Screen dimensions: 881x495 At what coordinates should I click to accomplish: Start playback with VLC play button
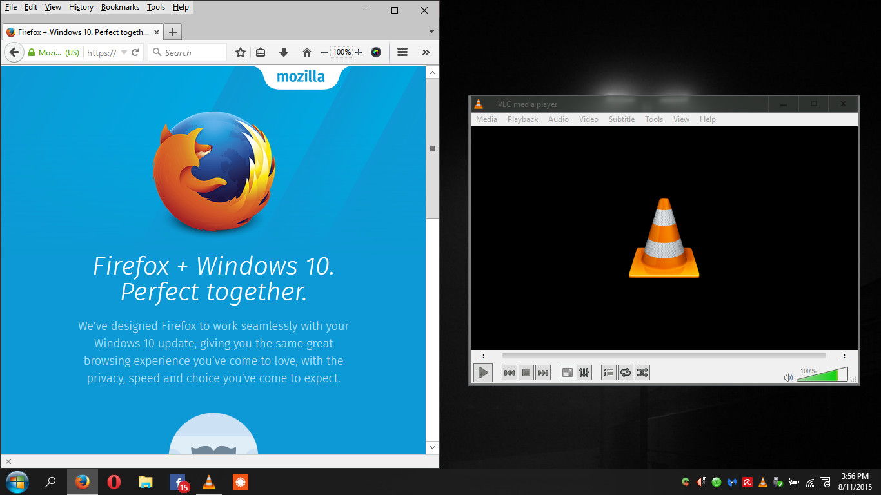point(482,373)
